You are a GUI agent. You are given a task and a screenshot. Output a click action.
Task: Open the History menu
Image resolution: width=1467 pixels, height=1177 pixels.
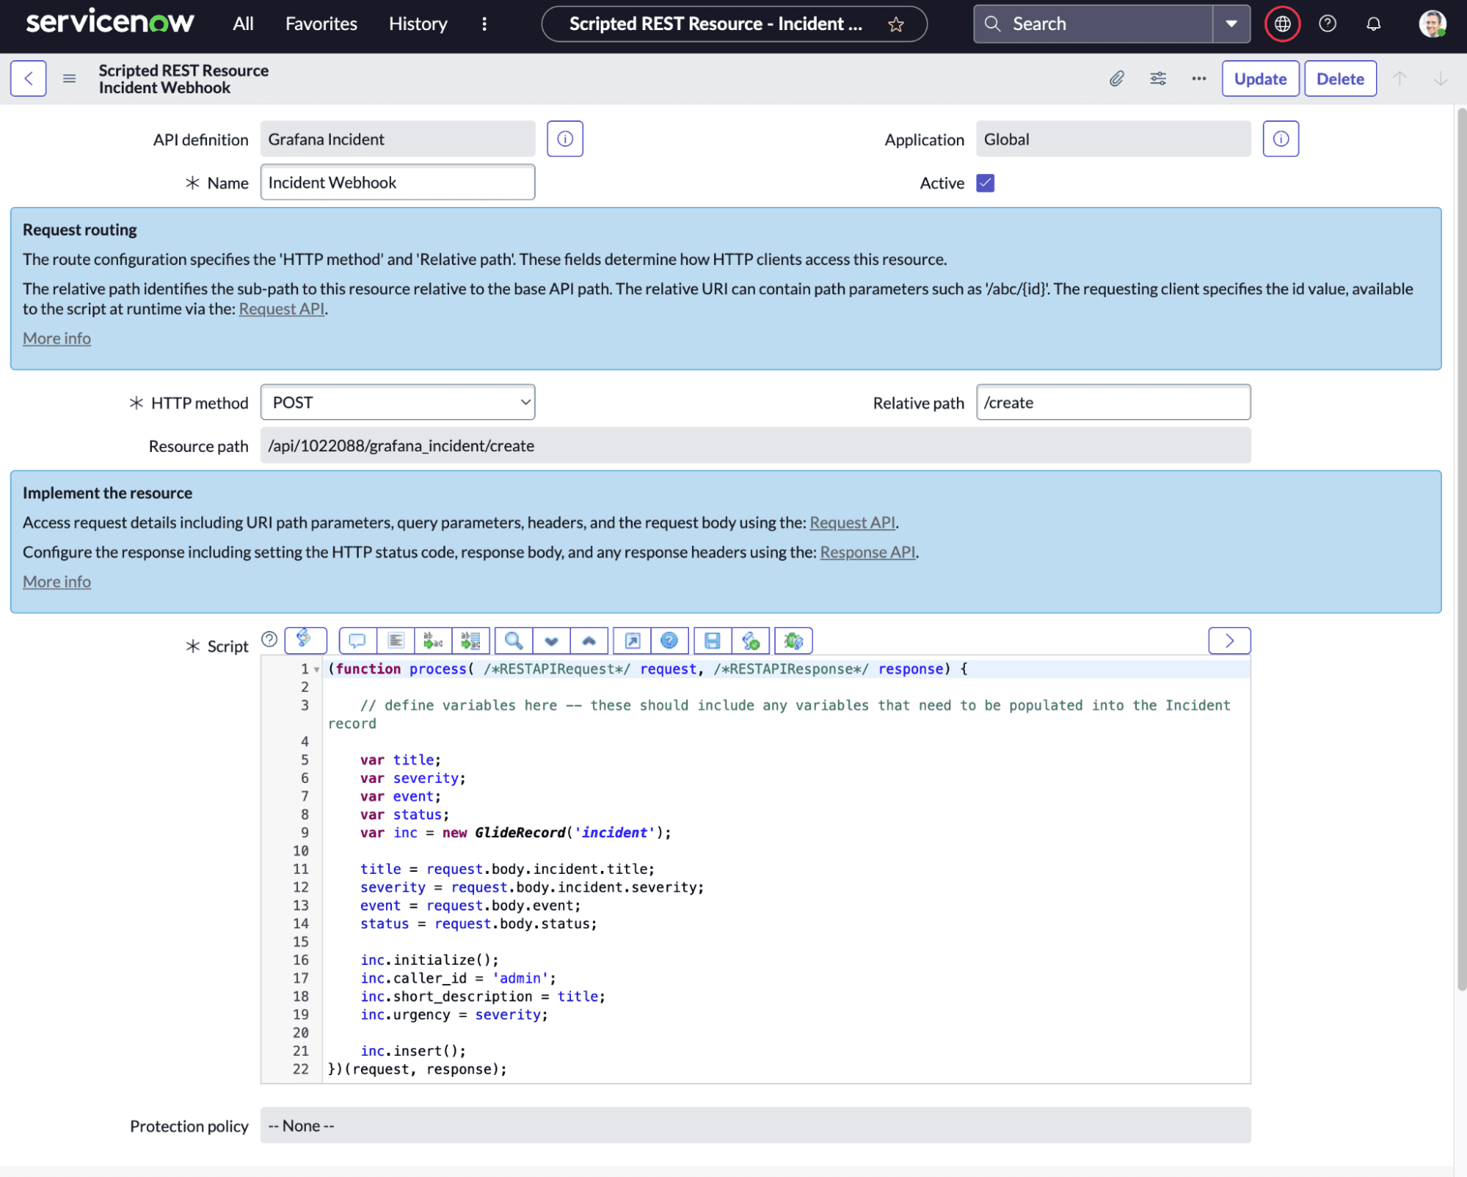point(417,23)
